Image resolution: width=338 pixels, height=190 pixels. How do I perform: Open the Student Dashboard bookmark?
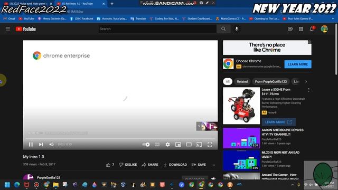click(197, 19)
